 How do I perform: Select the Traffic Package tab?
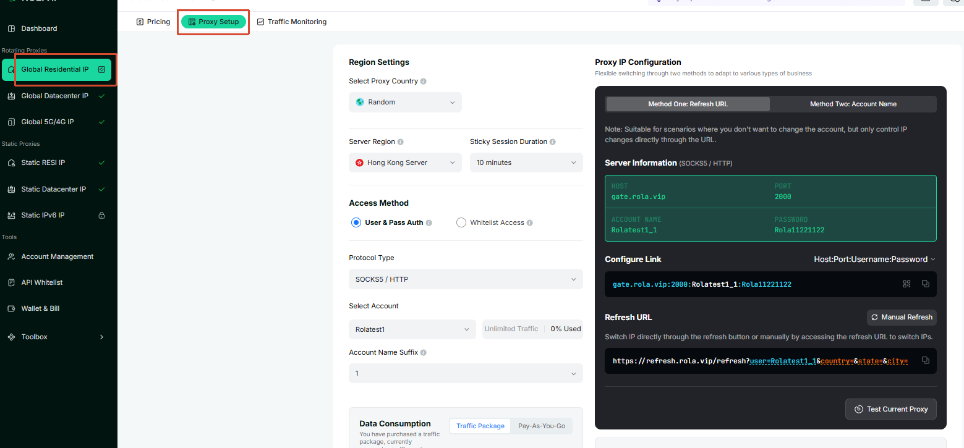click(480, 426)
